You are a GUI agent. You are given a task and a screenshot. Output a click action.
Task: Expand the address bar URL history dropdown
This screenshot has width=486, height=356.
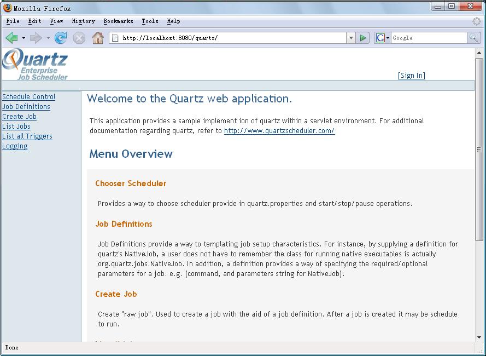(x=351, y=38)
